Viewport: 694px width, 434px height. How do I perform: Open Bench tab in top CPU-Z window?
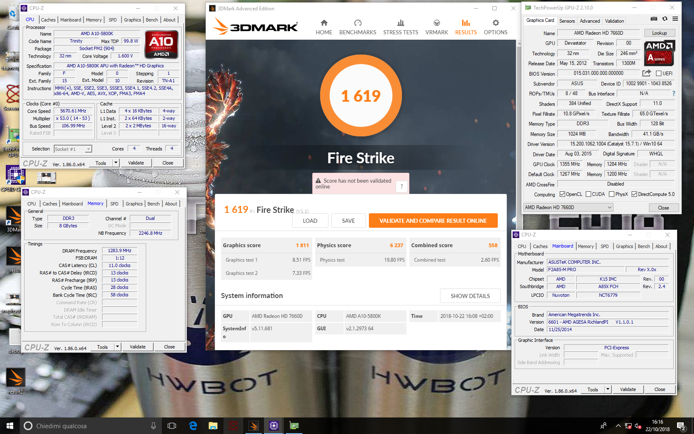[152, 20]
